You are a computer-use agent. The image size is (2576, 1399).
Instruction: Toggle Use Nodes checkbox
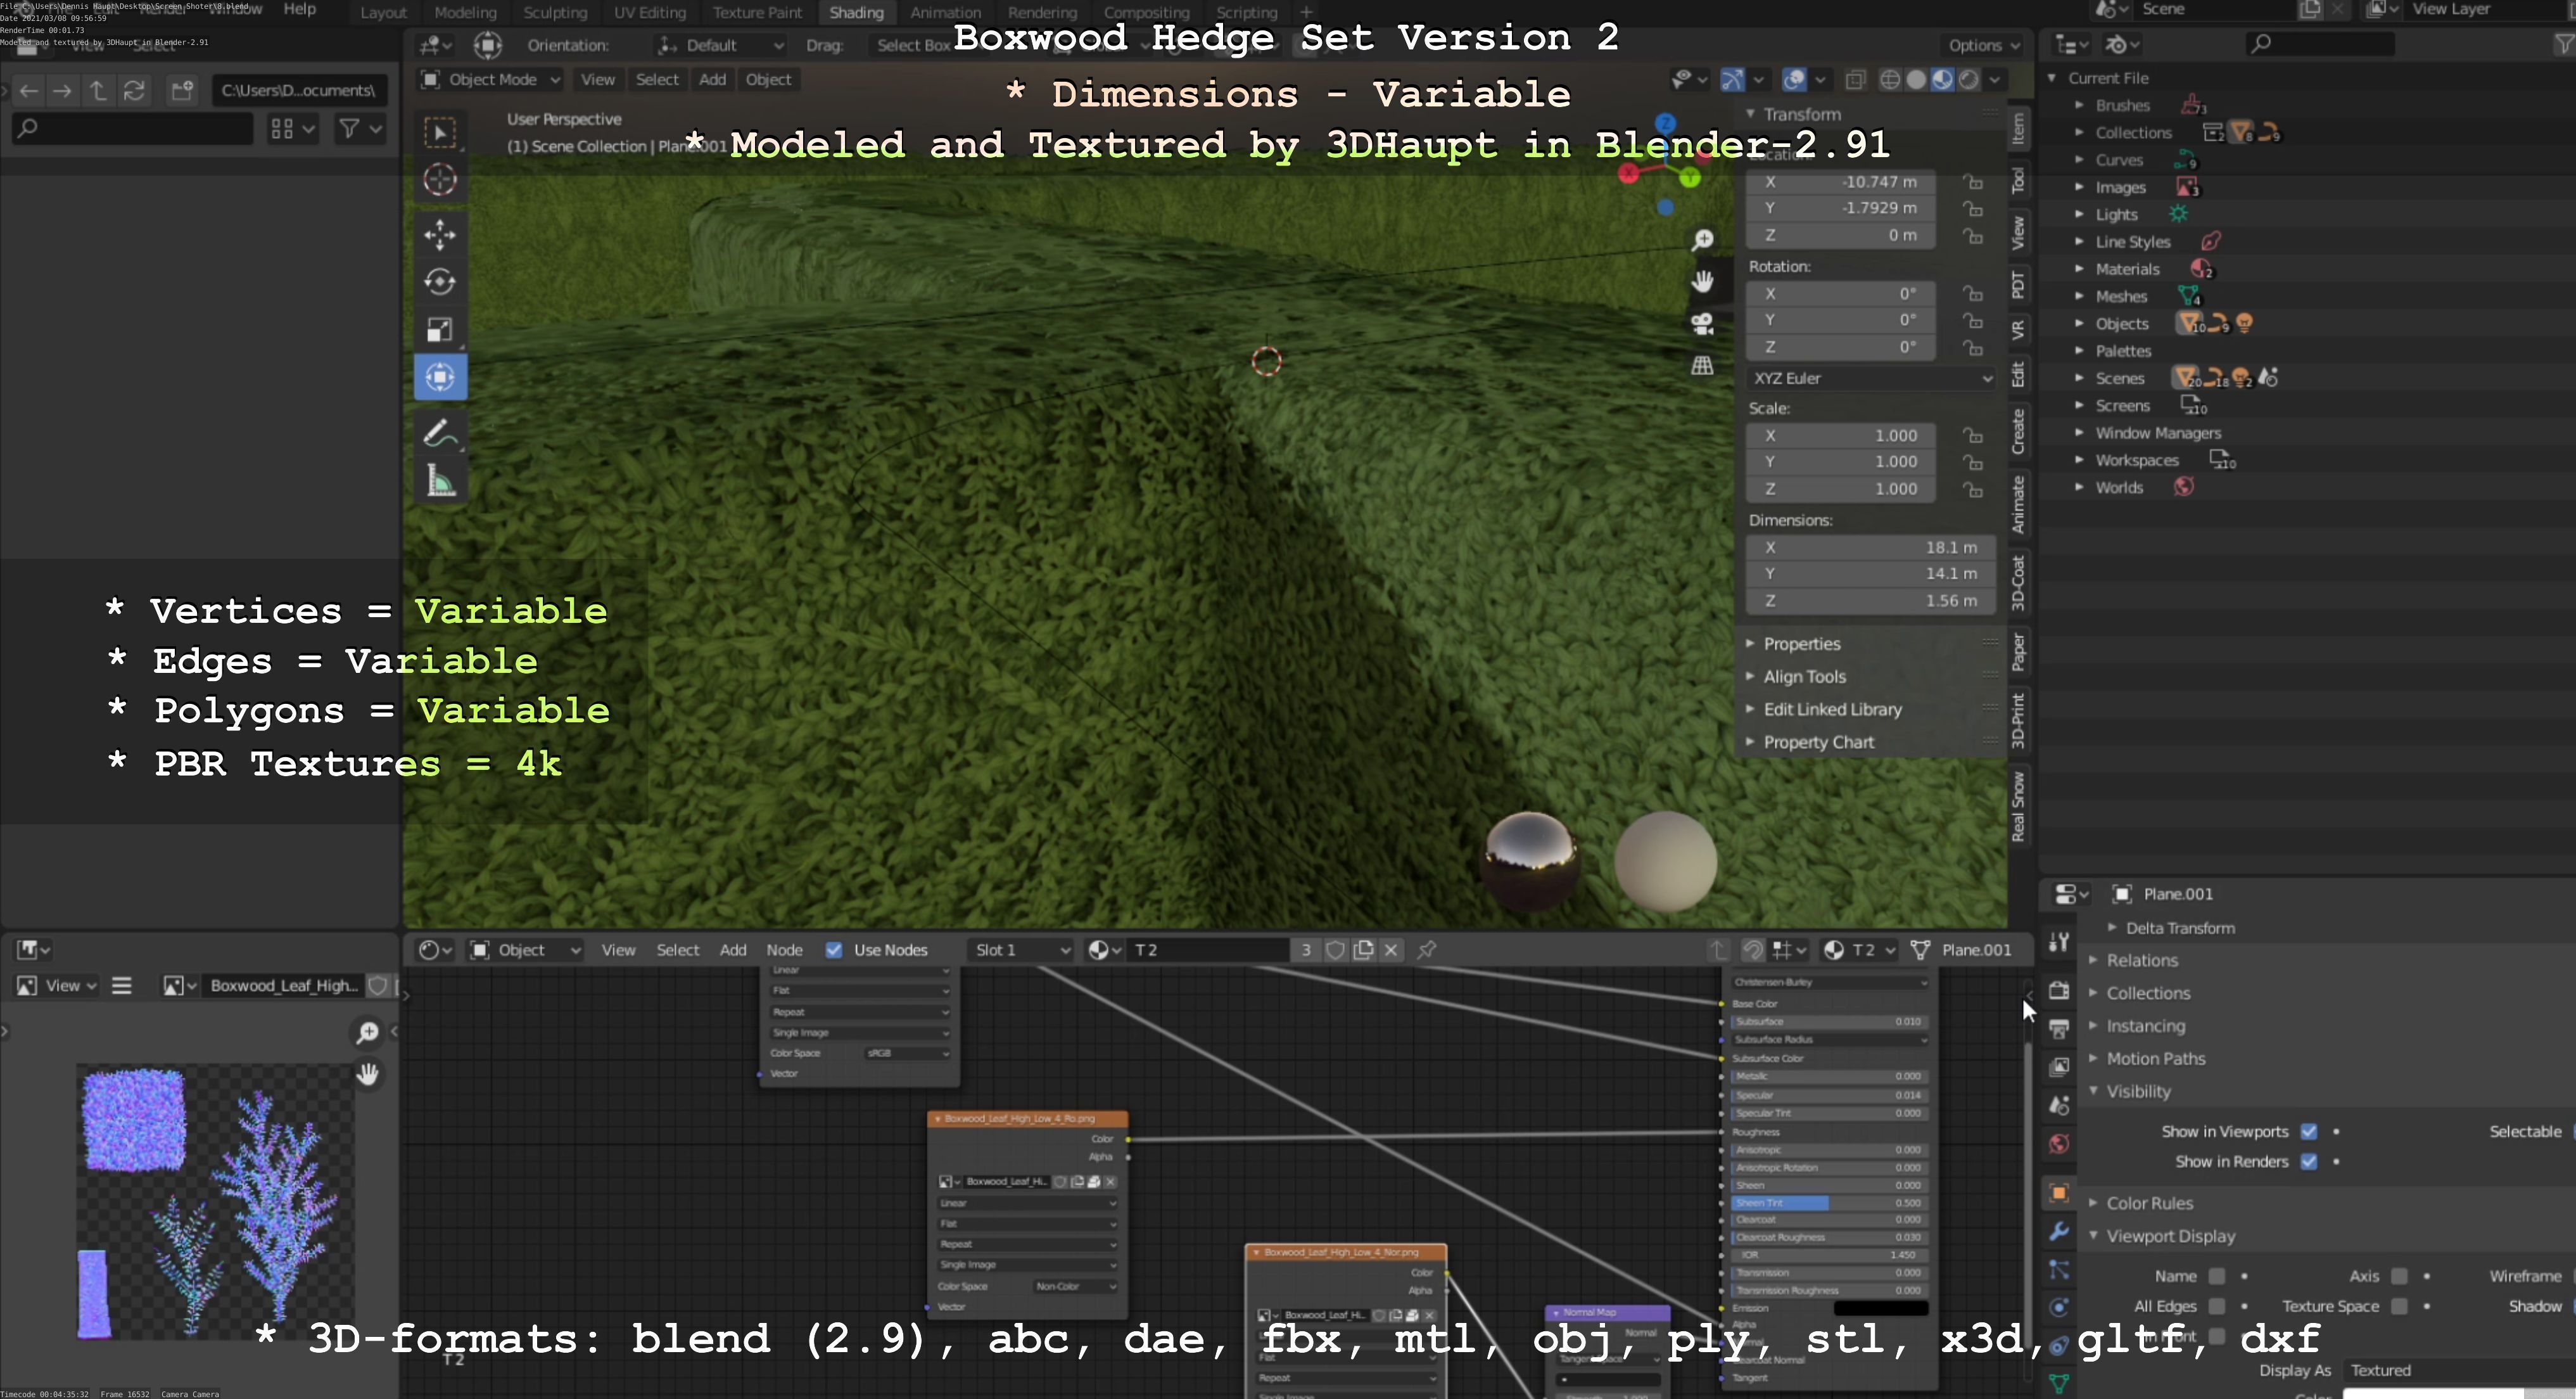coord(833,950)
